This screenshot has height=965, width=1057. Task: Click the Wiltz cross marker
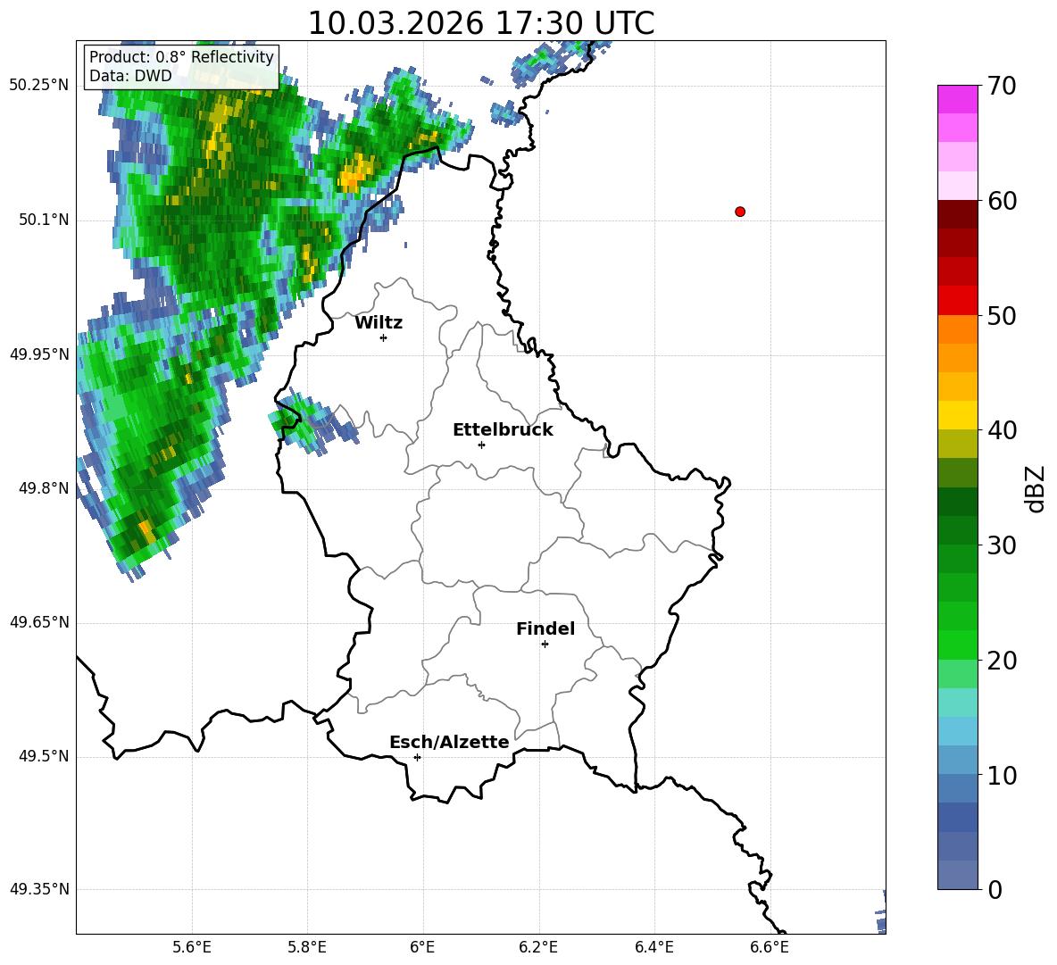pyautogui.click(x=384, y=337)
